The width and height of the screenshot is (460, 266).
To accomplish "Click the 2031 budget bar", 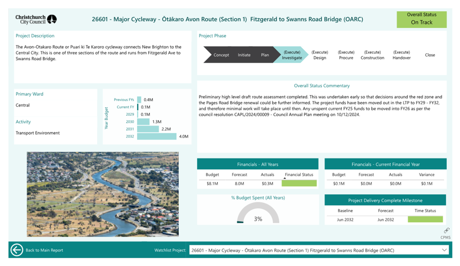I will tap(148, 129).
